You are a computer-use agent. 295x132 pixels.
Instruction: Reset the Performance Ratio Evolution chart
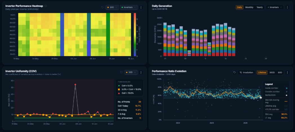[234, 72]
